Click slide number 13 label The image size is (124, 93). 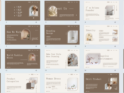click(46, 71)
